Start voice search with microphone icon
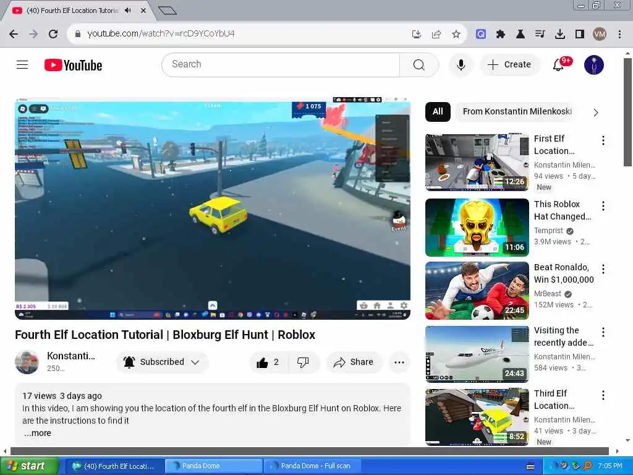 coord(461,64)
